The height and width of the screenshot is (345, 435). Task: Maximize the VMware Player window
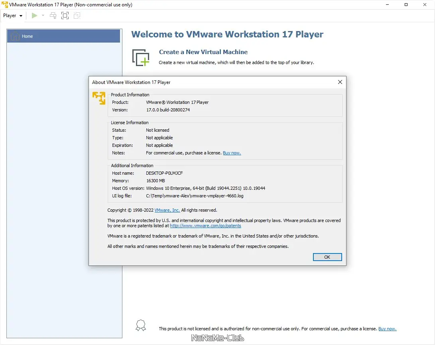(406, 5)
